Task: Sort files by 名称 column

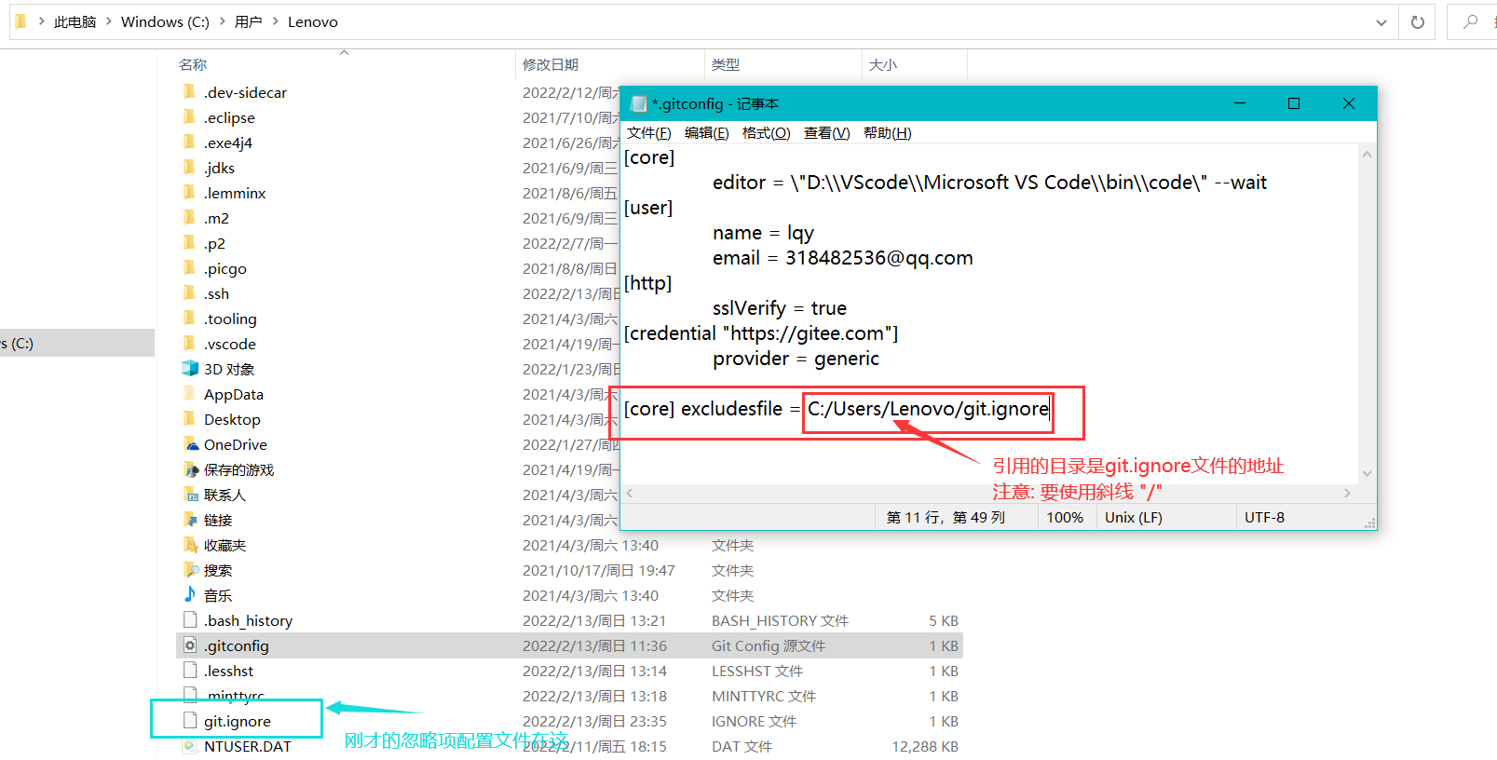Action: pyautogui.click(x=193, y=64)
